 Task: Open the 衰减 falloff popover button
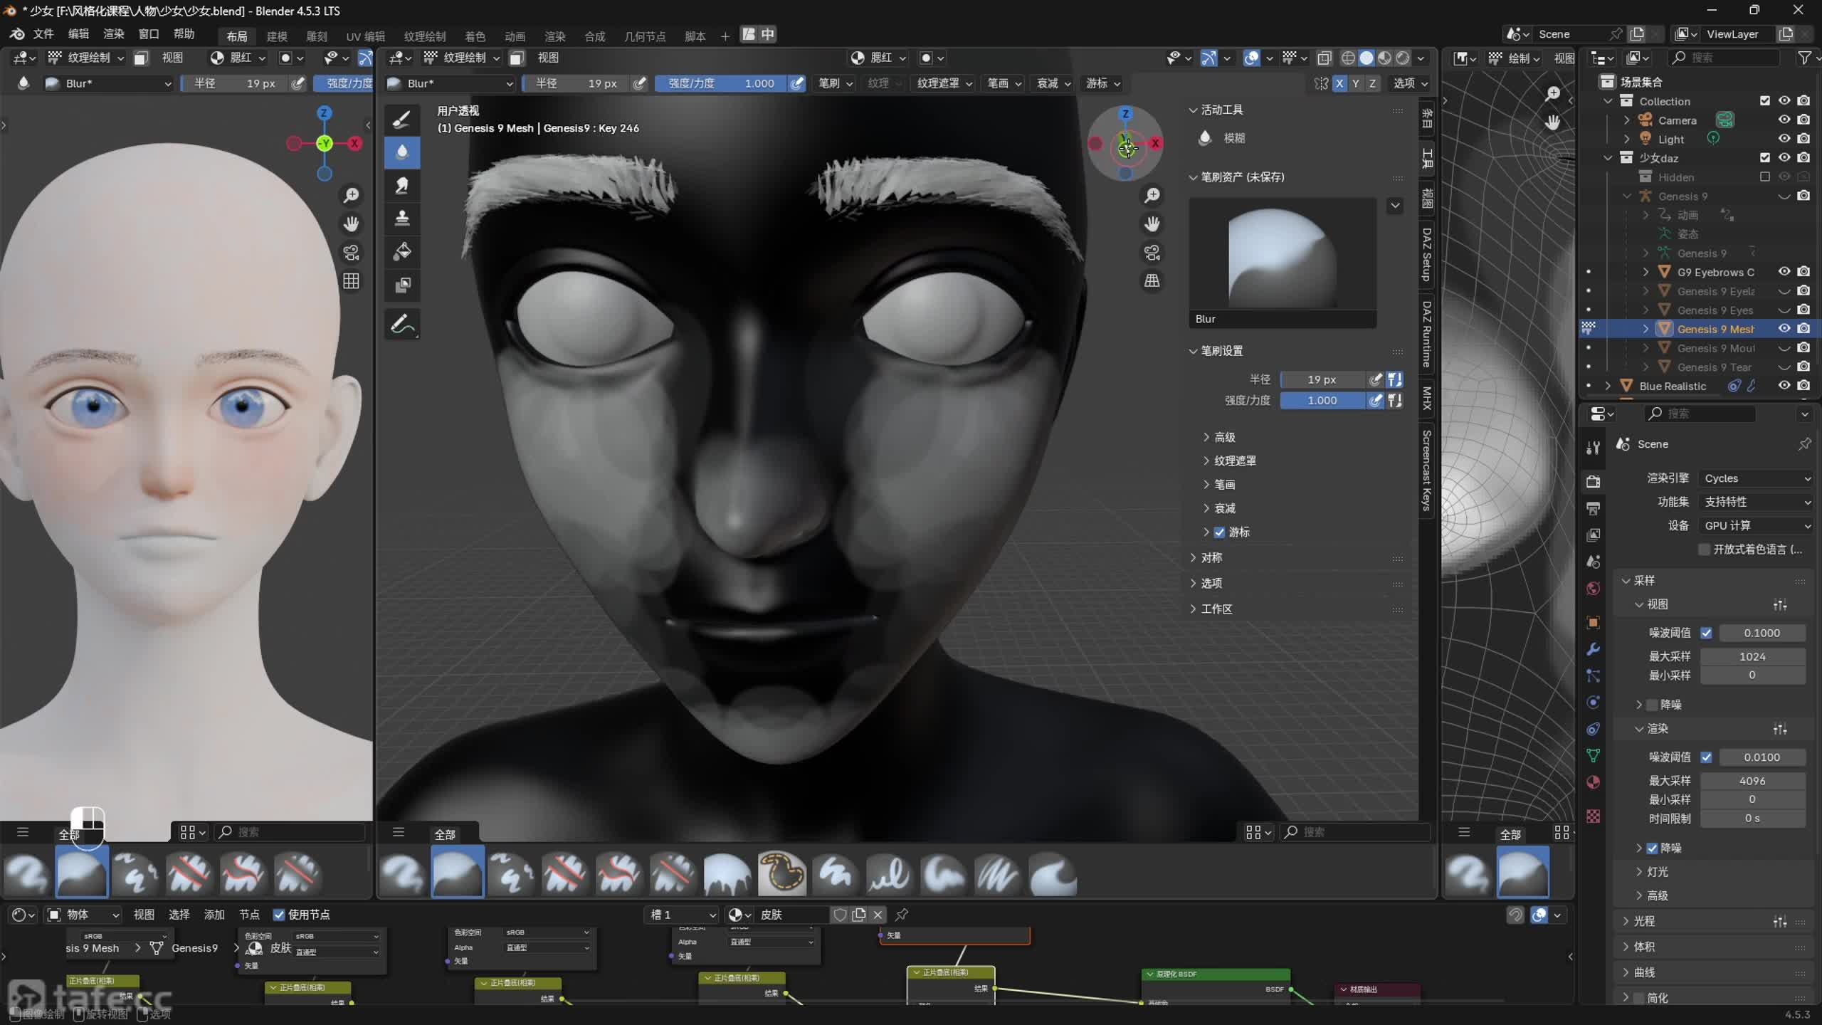coord(1053,83)
